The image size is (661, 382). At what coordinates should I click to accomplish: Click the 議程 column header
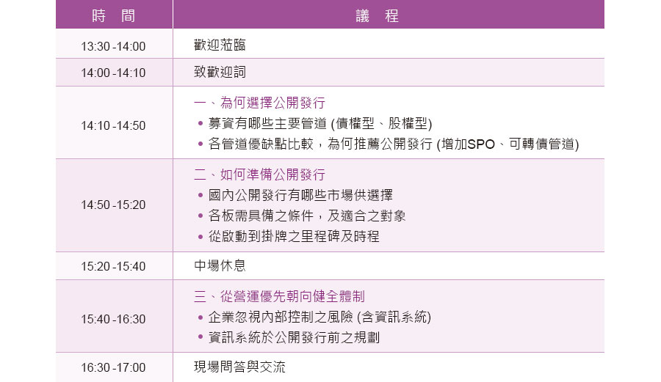[x=387, y=15]
